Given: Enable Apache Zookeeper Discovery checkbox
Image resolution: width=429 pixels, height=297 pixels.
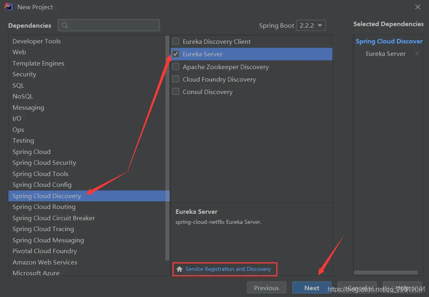Looking at the screenshot, I should pyautogui.click(x=175, y=67).
